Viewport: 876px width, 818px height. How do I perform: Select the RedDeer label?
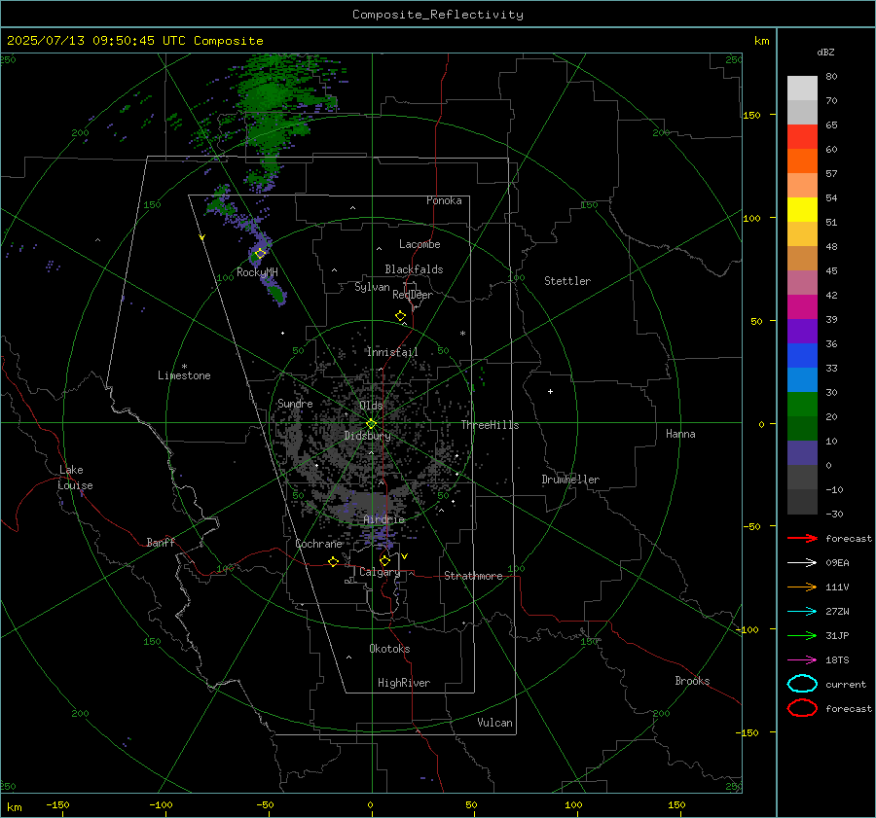(x=413, y=295)
